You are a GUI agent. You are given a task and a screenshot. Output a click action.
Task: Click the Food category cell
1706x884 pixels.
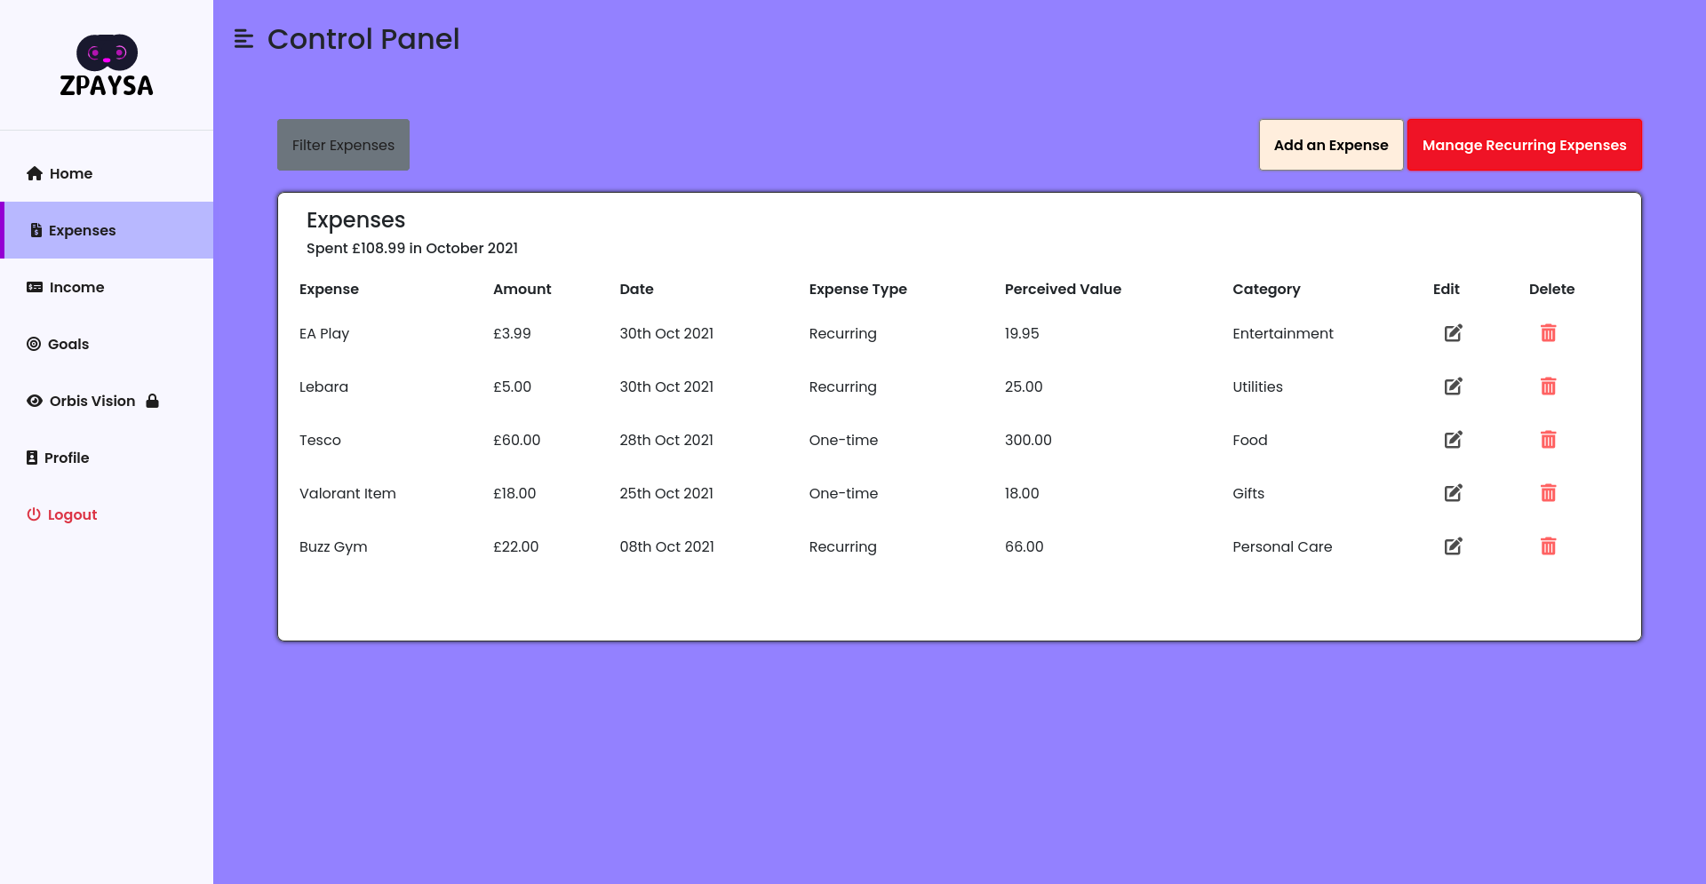click(1249, 440)
